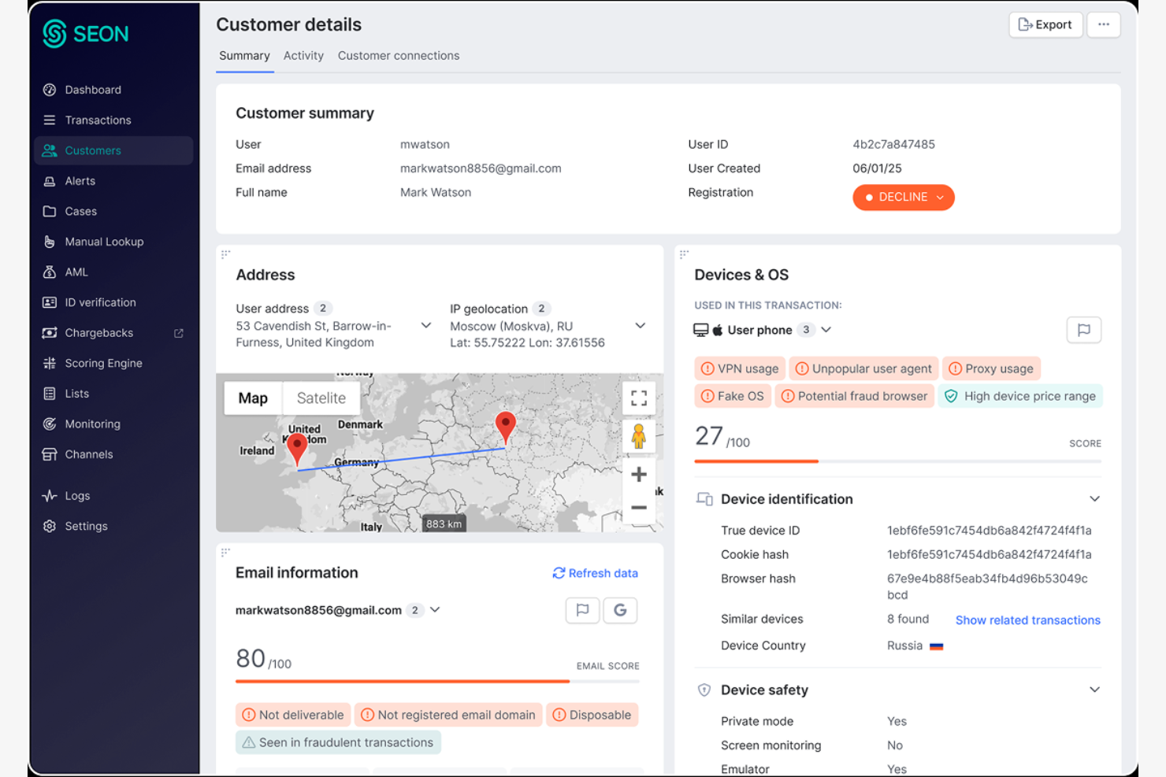1166x777 pixels.
Task: Click the Export button
Action: 1045,24
